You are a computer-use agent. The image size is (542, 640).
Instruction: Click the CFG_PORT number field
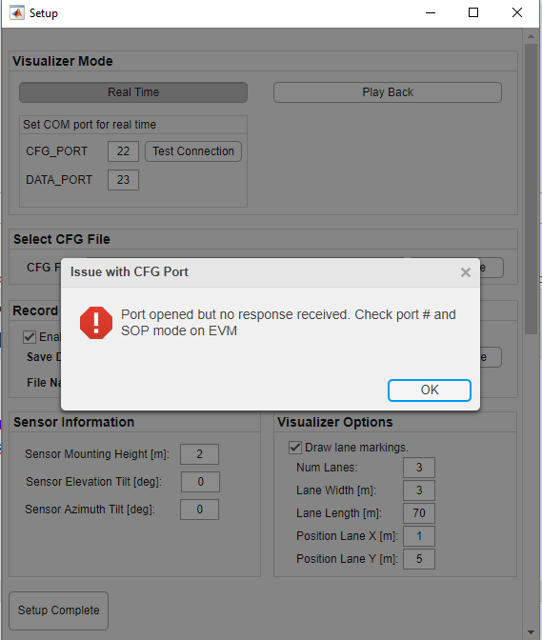point(123,151)
